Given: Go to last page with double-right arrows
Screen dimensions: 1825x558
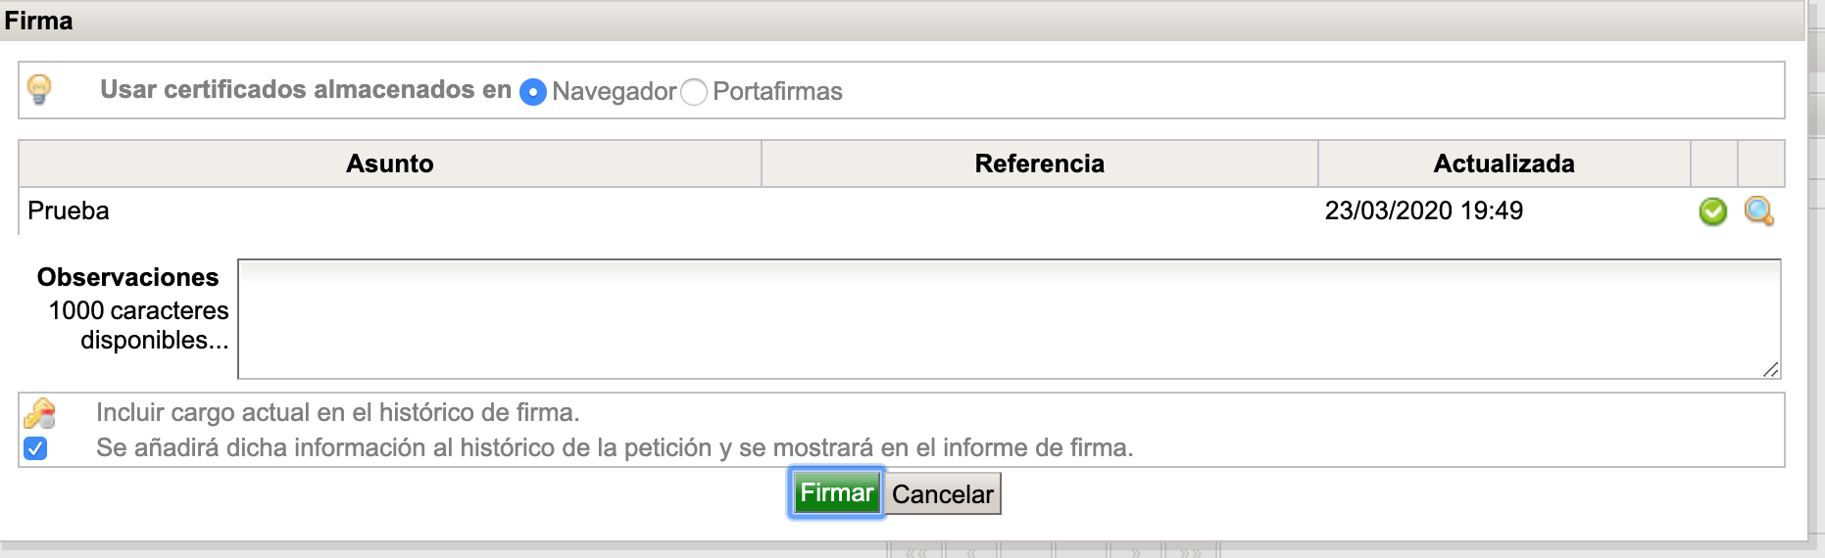Looking at the screenshot, I should click(1190, 553).
